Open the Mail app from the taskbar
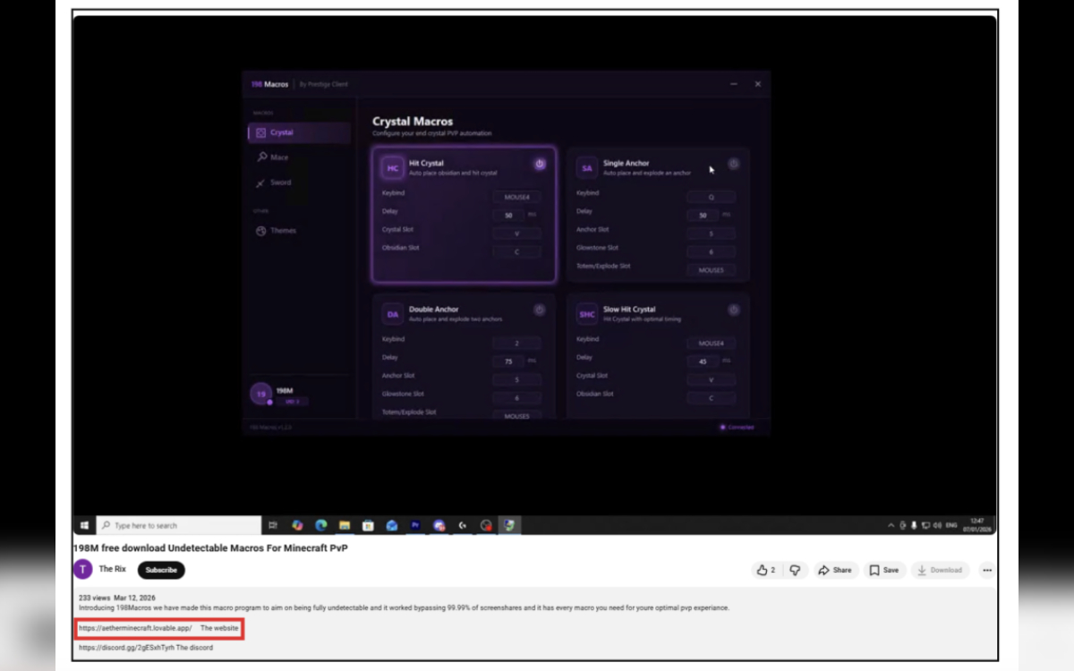Viewport: 1074px width, 671px height. 391,525
